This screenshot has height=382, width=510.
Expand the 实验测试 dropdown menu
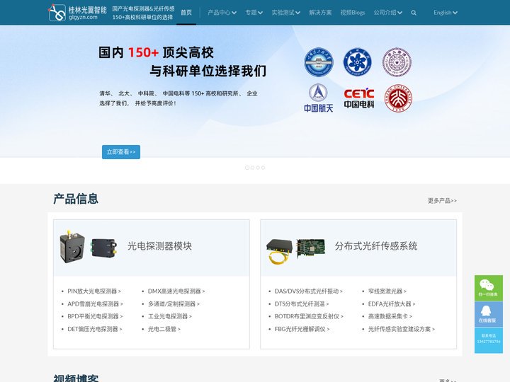(285, 13)
